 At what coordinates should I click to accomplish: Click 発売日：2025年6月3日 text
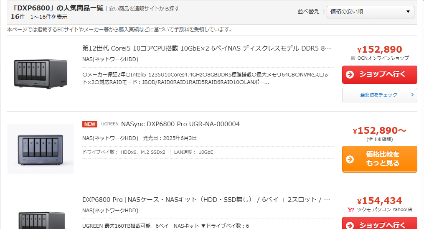coord(170,138)
